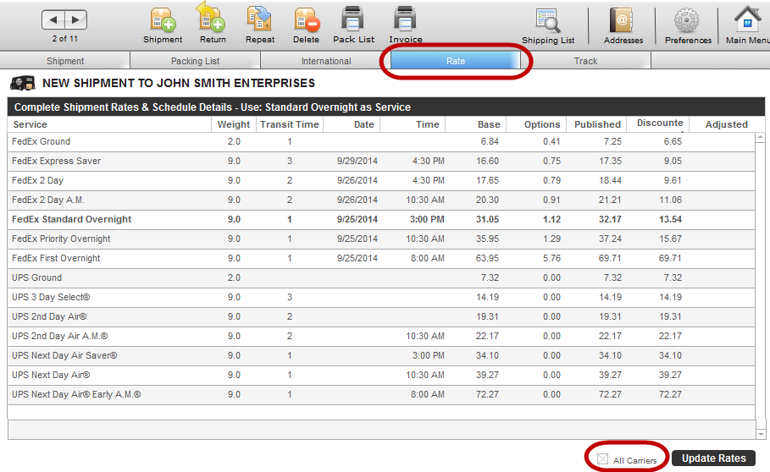
Task: Click the New Shipment to John Smith heading
Action: (x=179, y=84)
